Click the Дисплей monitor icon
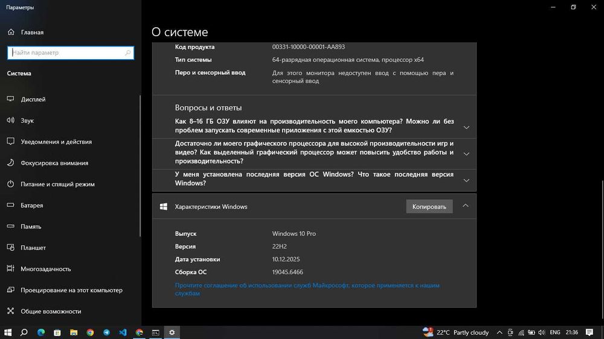Viewport: 604px width, 339px height. [10, 99]
